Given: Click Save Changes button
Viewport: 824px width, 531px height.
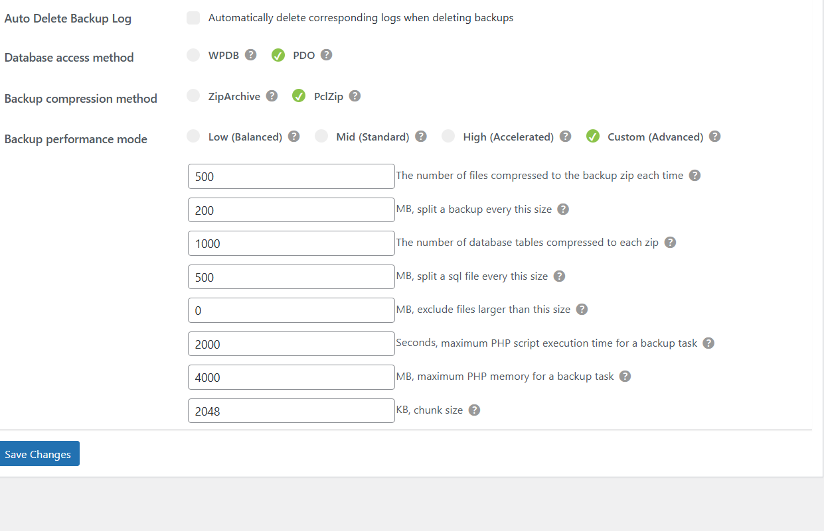Looking at the screenshot, I should tap(38, 454).
